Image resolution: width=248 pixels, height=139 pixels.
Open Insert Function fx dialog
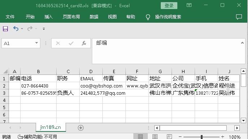point(84,43)
